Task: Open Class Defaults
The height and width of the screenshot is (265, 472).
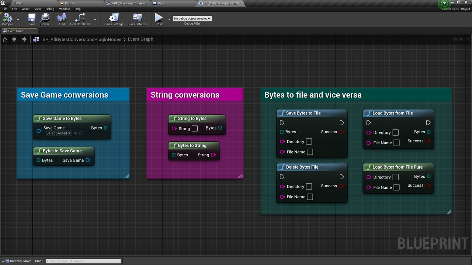Action: pyautogui.click(x=137, y=19)
